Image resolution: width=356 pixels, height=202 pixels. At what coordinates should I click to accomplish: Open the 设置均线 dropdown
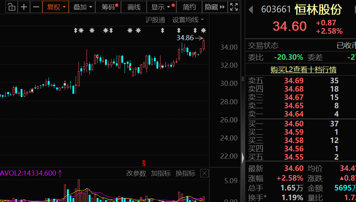pos(188,20)
